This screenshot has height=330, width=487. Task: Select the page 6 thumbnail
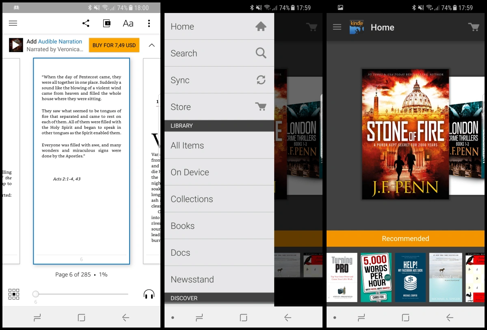[81, 161]
